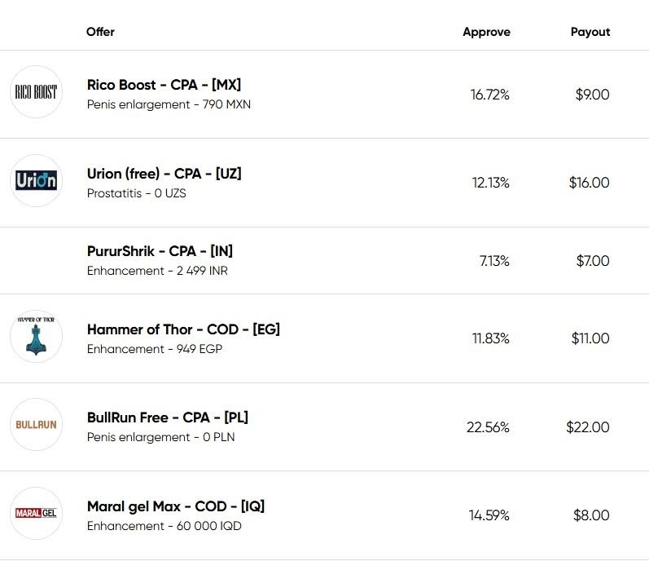This screenshot has width=649, height=570.
Task: Open the PururShrik - CPA - [IN] offer
Action: [x=160, y=251]
